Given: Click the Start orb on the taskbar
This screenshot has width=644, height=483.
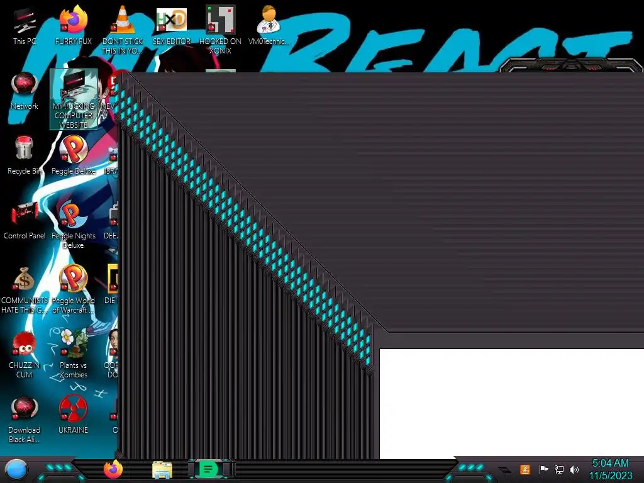Looking at the screenshot, I should click(16, 470).
